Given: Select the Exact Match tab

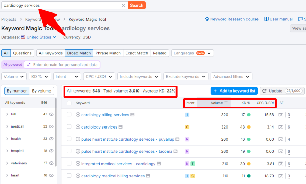Looking at the screenshot, I should (137, 53).
